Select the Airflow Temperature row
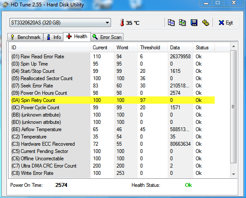 pos(113,129)
